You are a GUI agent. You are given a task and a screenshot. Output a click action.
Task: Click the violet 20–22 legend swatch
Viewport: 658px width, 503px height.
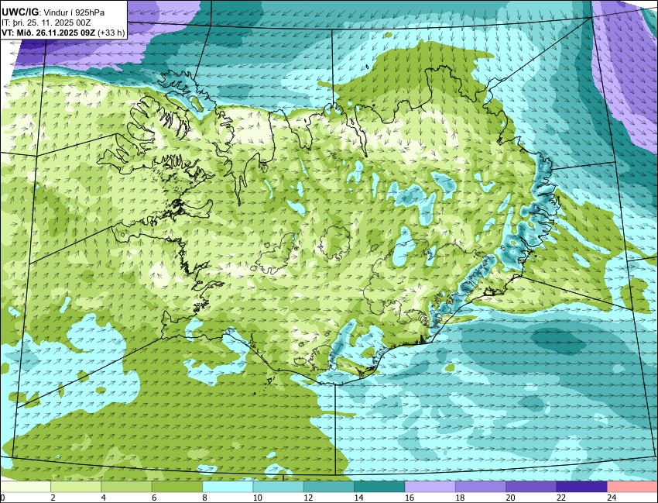click(x=531, y=487)
